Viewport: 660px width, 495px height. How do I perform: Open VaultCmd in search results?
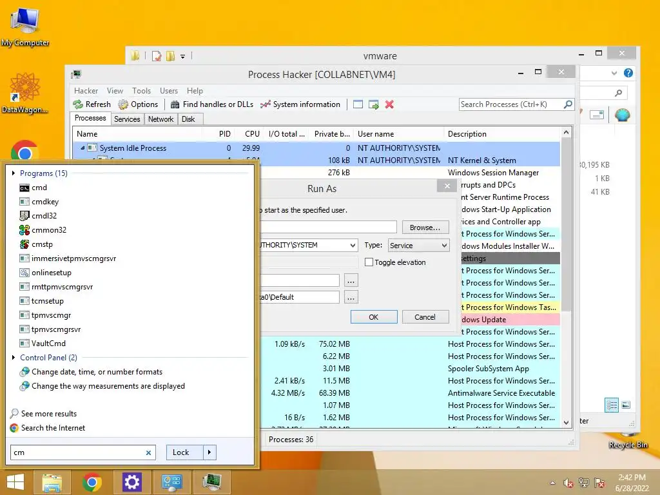[43, 344]
